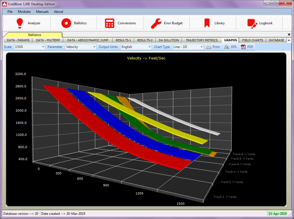Click the Ballistics toolbar button label
294x219 pixels.
tap(80, 23)
